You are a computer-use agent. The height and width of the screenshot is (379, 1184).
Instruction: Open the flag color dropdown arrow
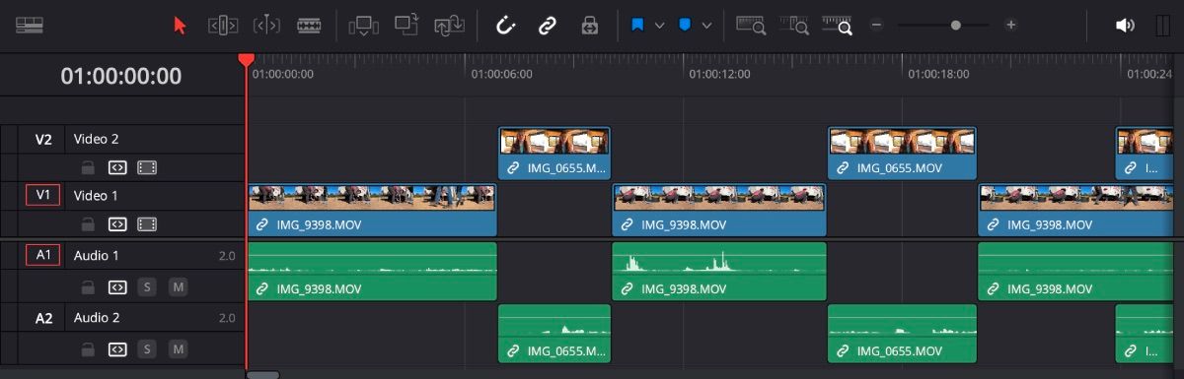659,26
